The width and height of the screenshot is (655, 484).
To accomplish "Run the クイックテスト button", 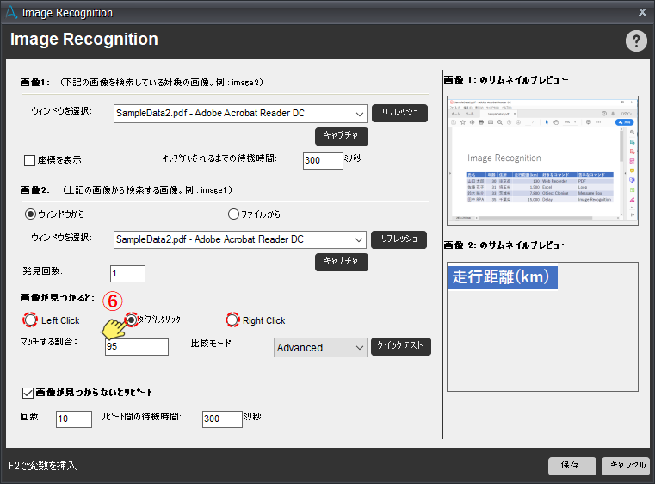I will (x=400, y=346).
